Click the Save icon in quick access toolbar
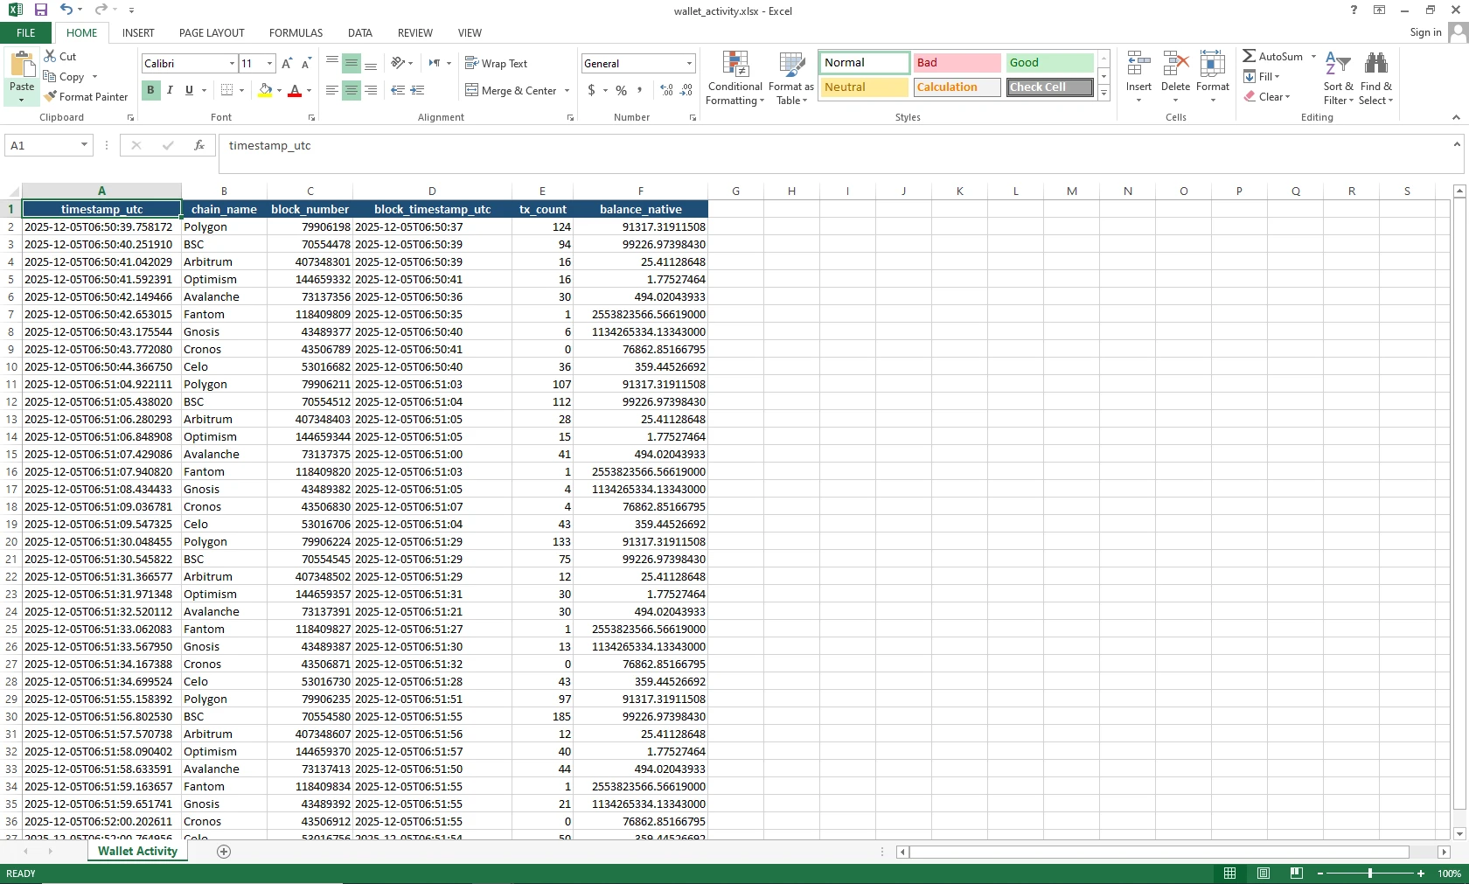1469x884 pixels. [40, 10]
